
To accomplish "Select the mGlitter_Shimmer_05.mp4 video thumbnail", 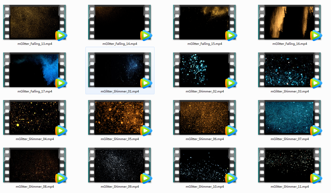I will (x=120, y=118).
